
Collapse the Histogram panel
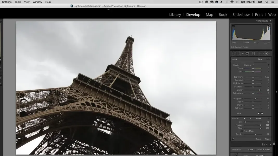tap(270, 21)
